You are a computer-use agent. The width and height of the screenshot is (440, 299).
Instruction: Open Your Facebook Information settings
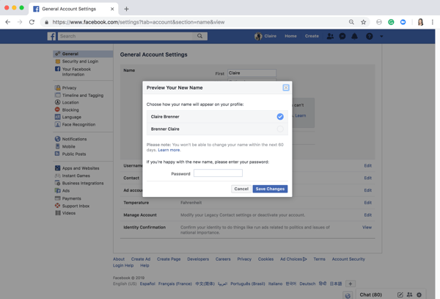[76, 72]
